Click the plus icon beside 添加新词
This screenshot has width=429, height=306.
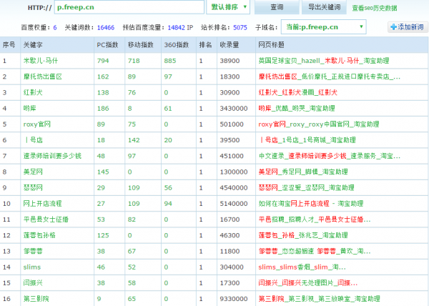pyautogui.click(x=394, y=27)
